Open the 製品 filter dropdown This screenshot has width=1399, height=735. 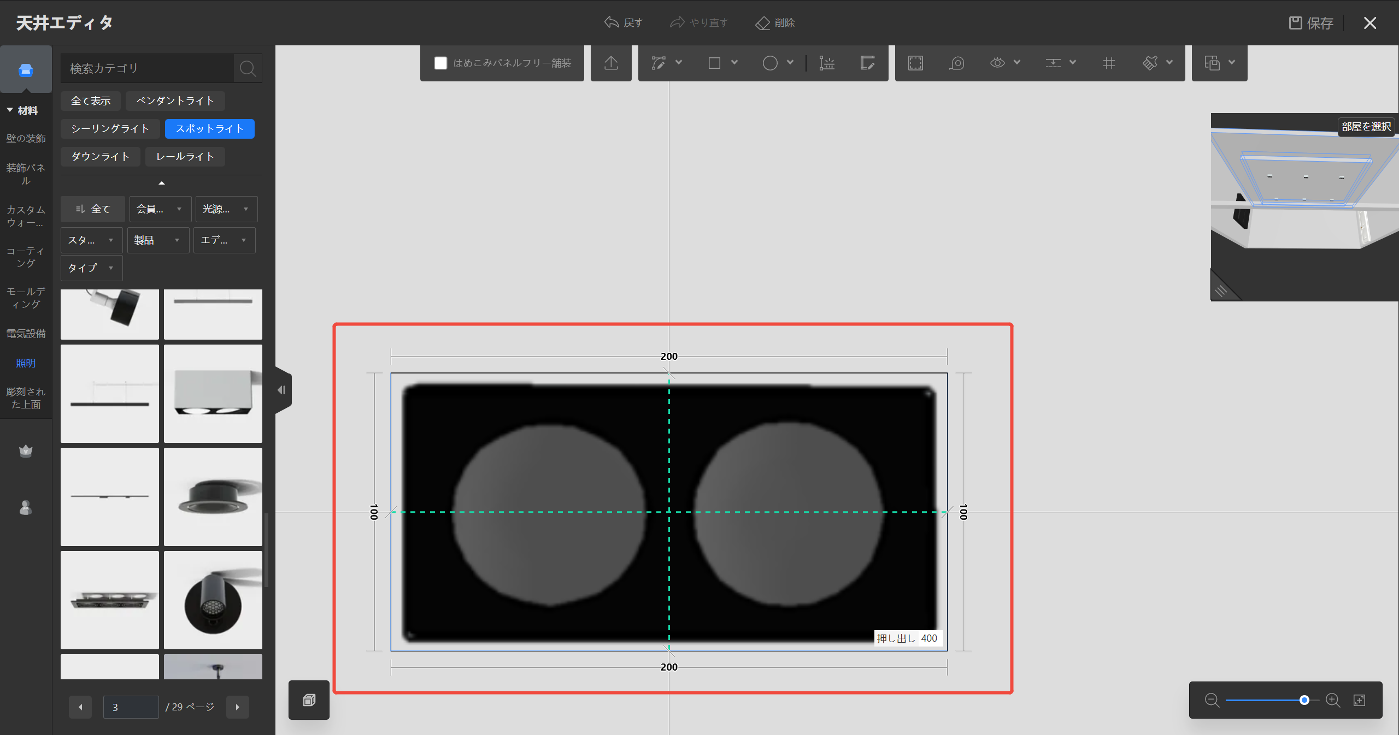(x=158, y=240)
